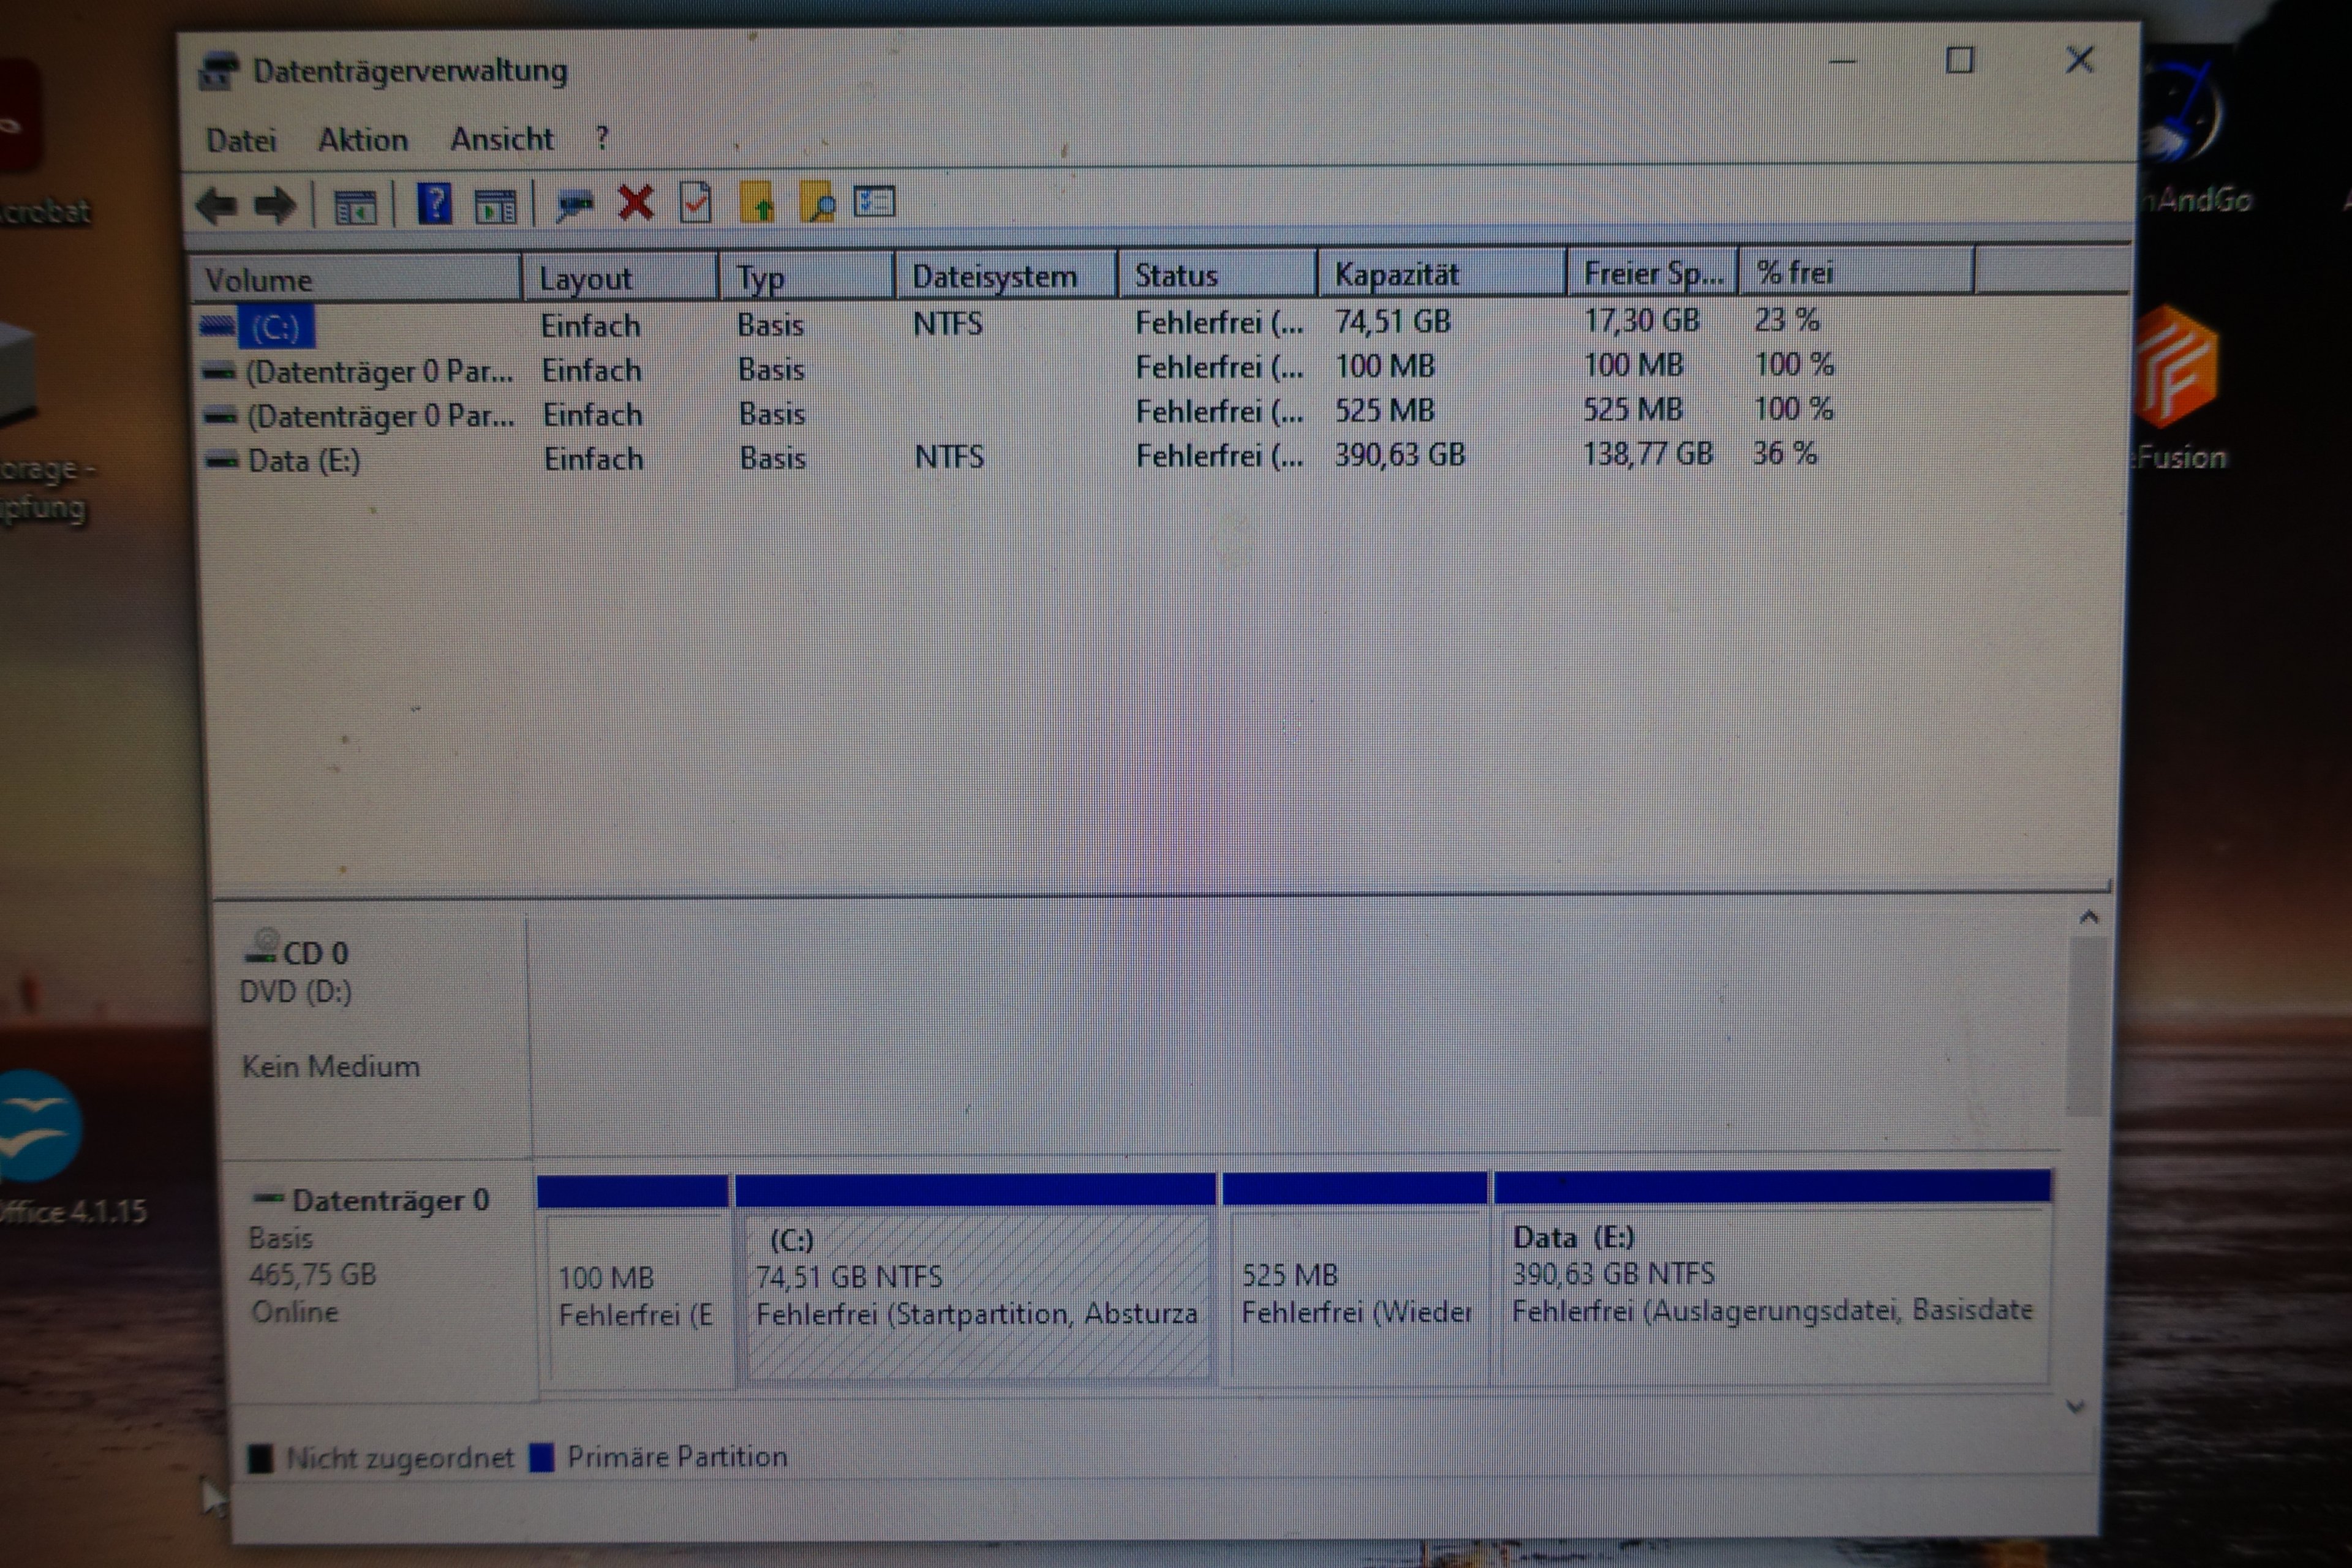Open help via blue question mark icon
The image size is (2352, 1568).
tap(434, 205)
